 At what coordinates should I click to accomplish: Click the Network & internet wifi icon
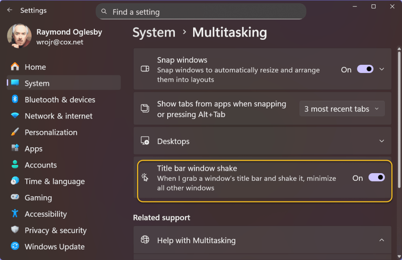tap(15, 116)
